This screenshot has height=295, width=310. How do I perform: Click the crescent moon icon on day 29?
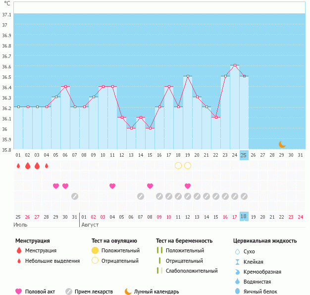tap(282, 144)
